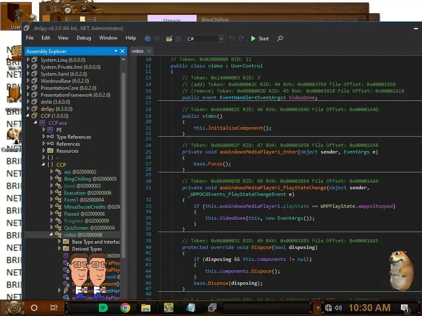Open the View menu

tap(63, 38)
